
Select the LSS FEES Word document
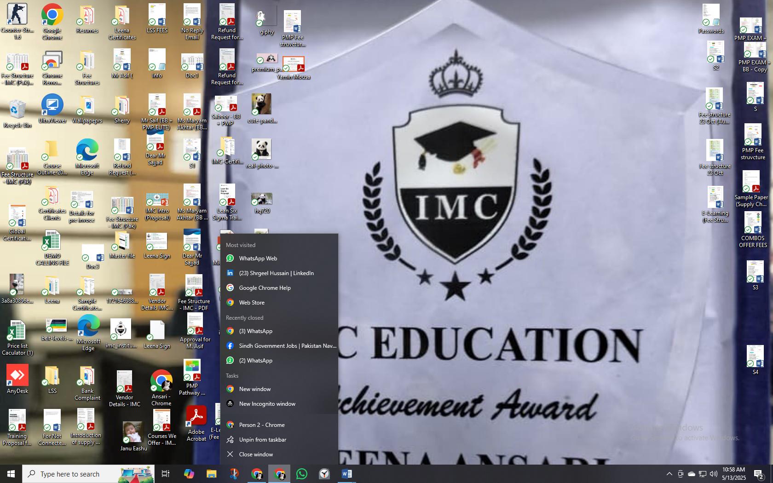click(x=157, y=18)
